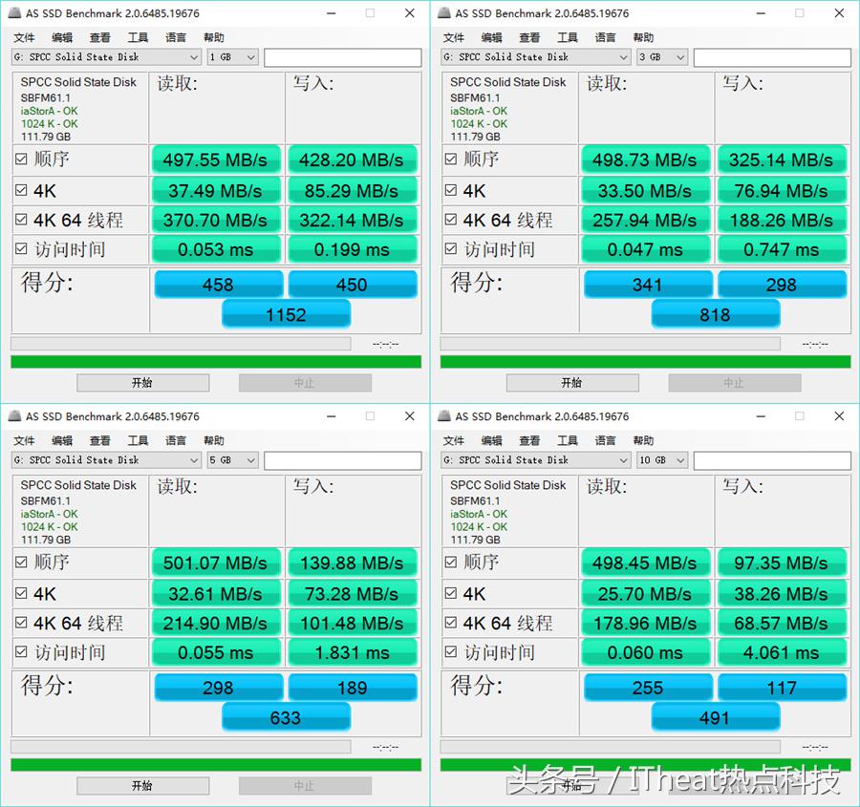Click the green progress bar in 3 GB window
Screen dimensions: 860x807
point(646,362)
